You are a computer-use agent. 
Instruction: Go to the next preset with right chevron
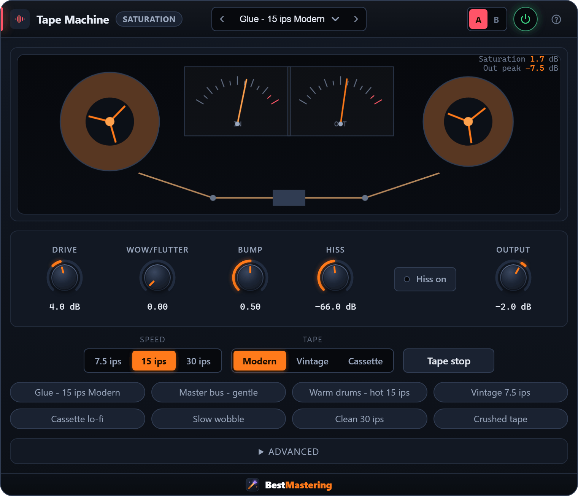(356, 19)
